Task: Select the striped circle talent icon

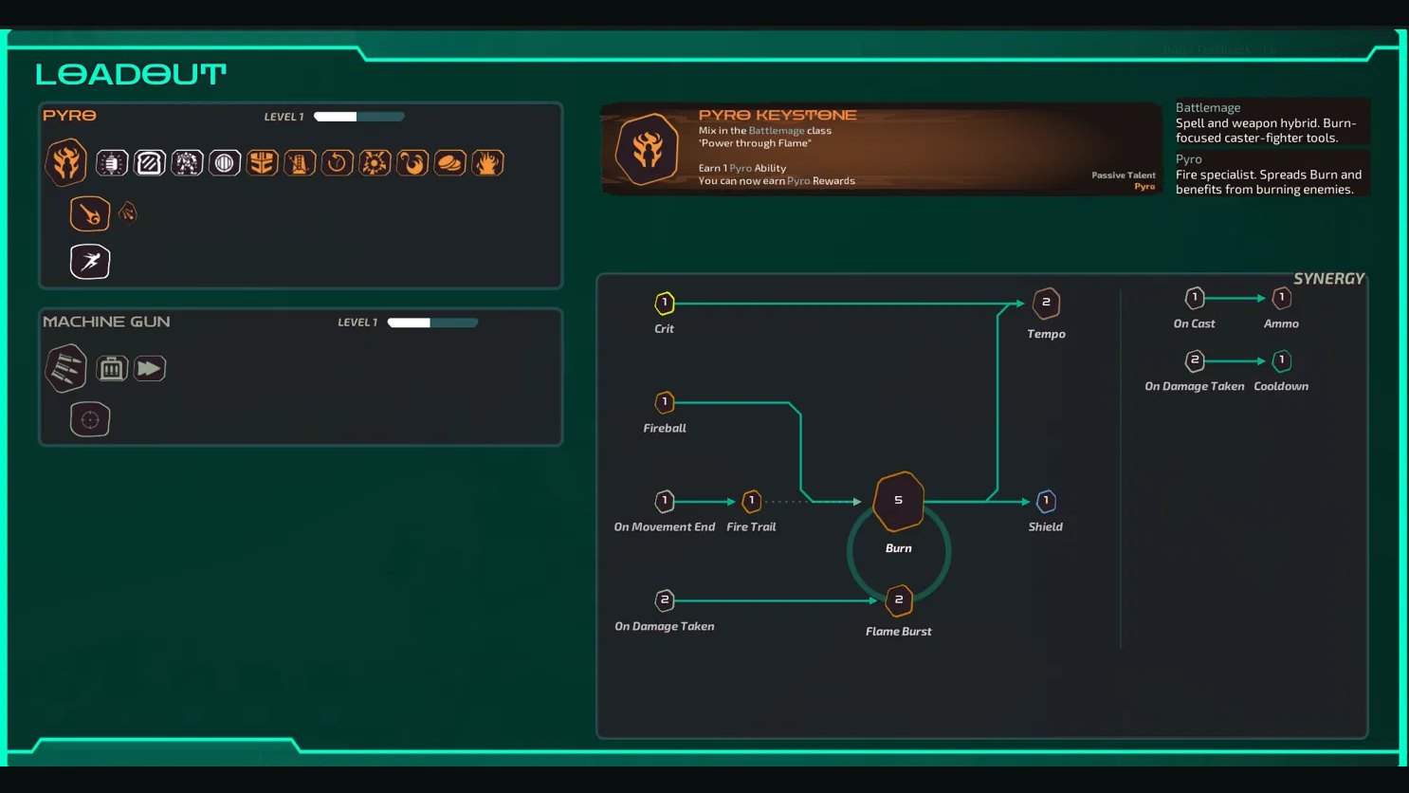Action: tap(225, 163)
